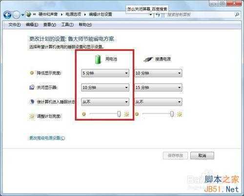Click the green battery icon
The width and height of the screenshot is (244, 196).
pos(98,59)
